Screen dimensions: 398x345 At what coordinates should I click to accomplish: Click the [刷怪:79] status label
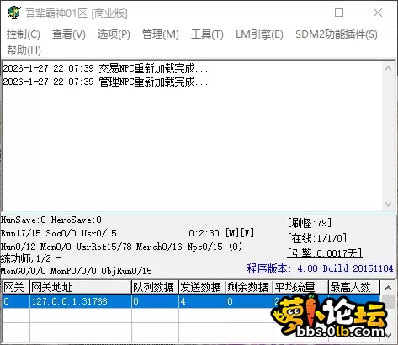coord(310,223)
